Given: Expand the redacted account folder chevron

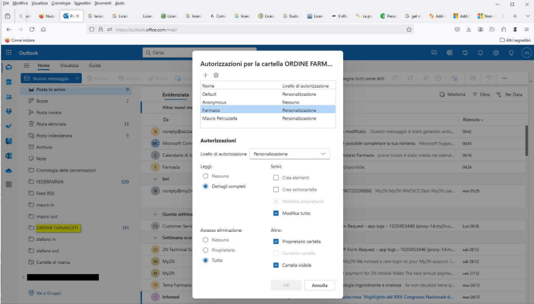Looking at the screenshot, I should pyautogui.click(x=23, y=278).
